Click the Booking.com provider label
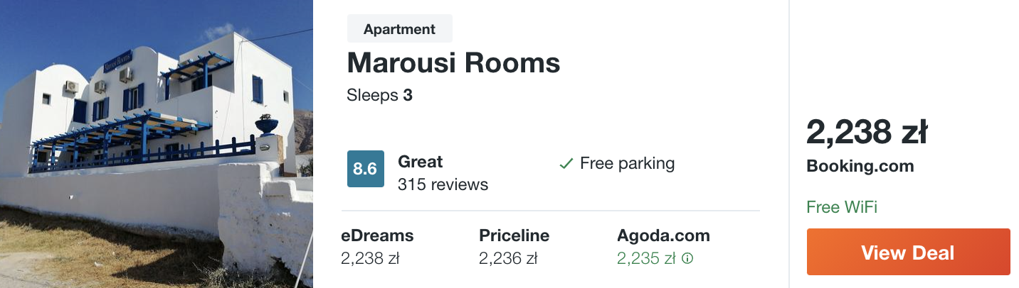The width and height of the screenshot is (1019, 288). click(x=860, y=166)
